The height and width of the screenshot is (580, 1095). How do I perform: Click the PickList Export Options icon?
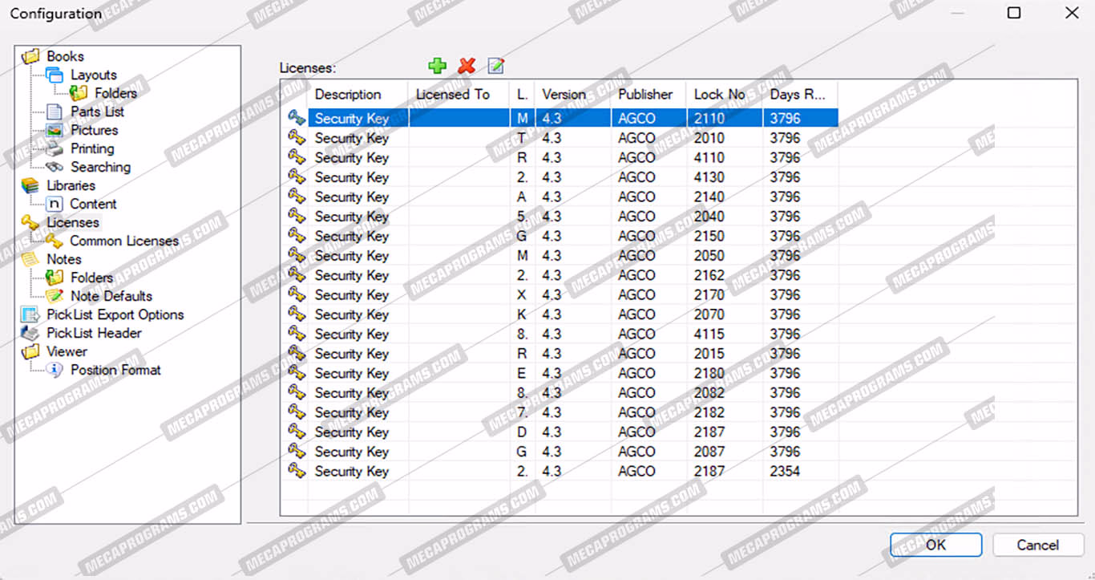(x=30, y=314)
